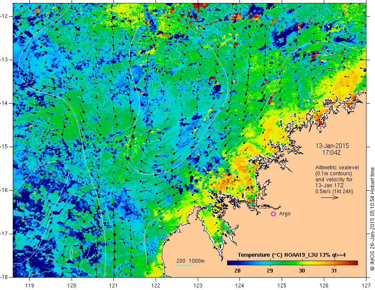Click latitude axis label -18

(4, 277)
